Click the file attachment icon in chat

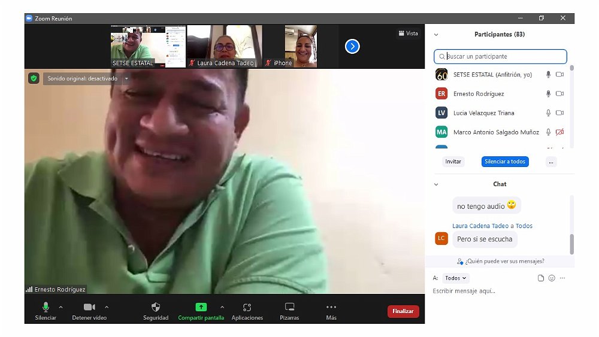(x=541, y=278)
